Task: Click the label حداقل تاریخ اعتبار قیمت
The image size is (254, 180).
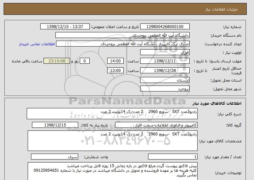Action: pyautogui.click(x=227, y=71)
